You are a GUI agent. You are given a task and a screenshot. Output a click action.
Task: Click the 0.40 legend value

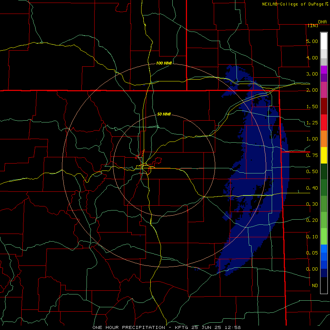click(x=312, y=188)
